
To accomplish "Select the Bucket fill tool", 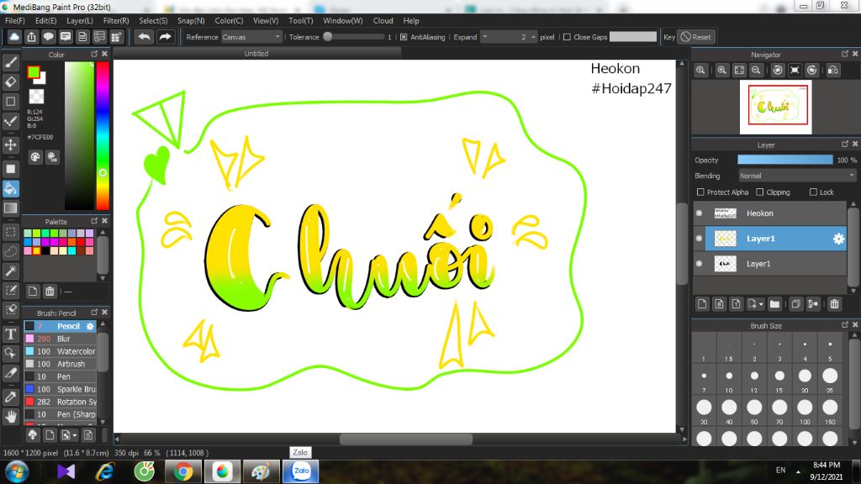I will click(x=10, y=188).
